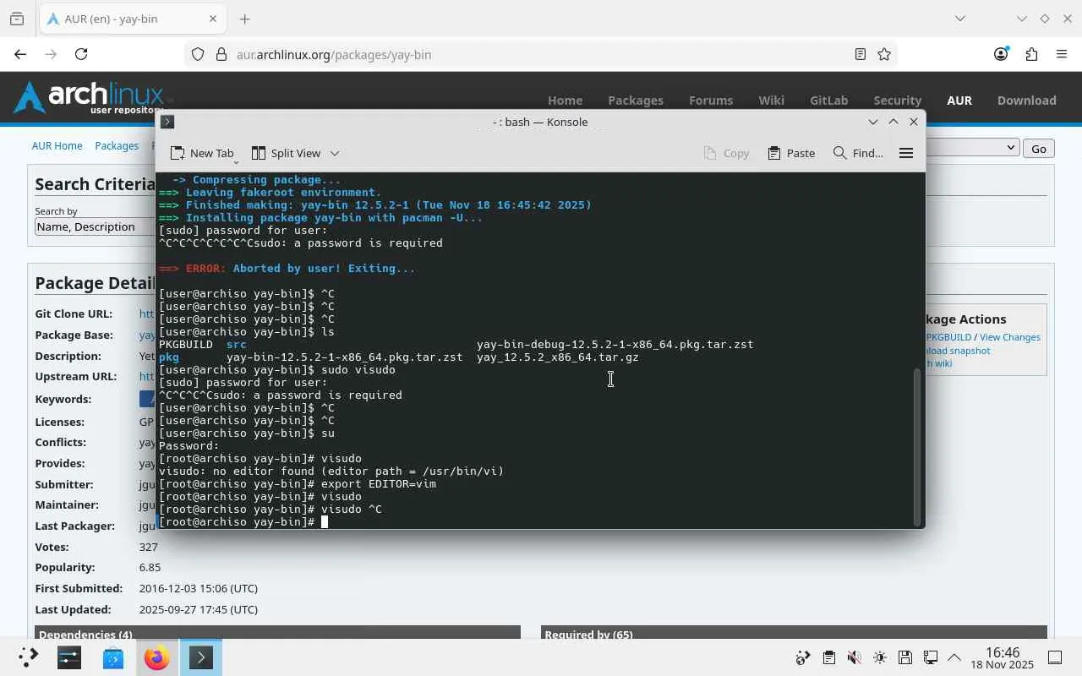Open the network connection tray icon
This screenshot has height=676, width=1082.
click(x=930, y=657)
